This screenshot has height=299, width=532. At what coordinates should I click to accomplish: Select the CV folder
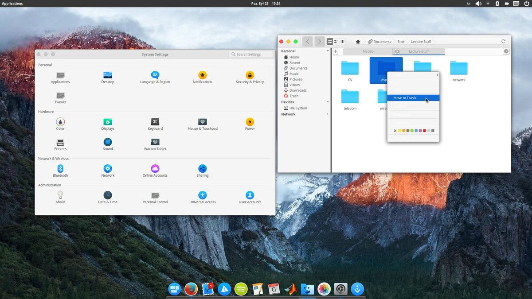coord(350,71)
